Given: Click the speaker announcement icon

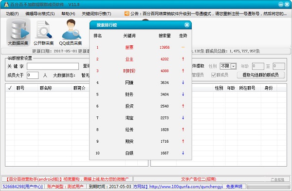Looking at the screenshot, I should click(x=127, y=14).
